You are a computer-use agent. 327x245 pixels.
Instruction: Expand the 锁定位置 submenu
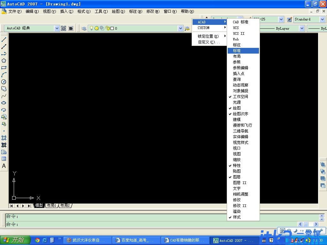pyautogui.click(x=209, y=36)
